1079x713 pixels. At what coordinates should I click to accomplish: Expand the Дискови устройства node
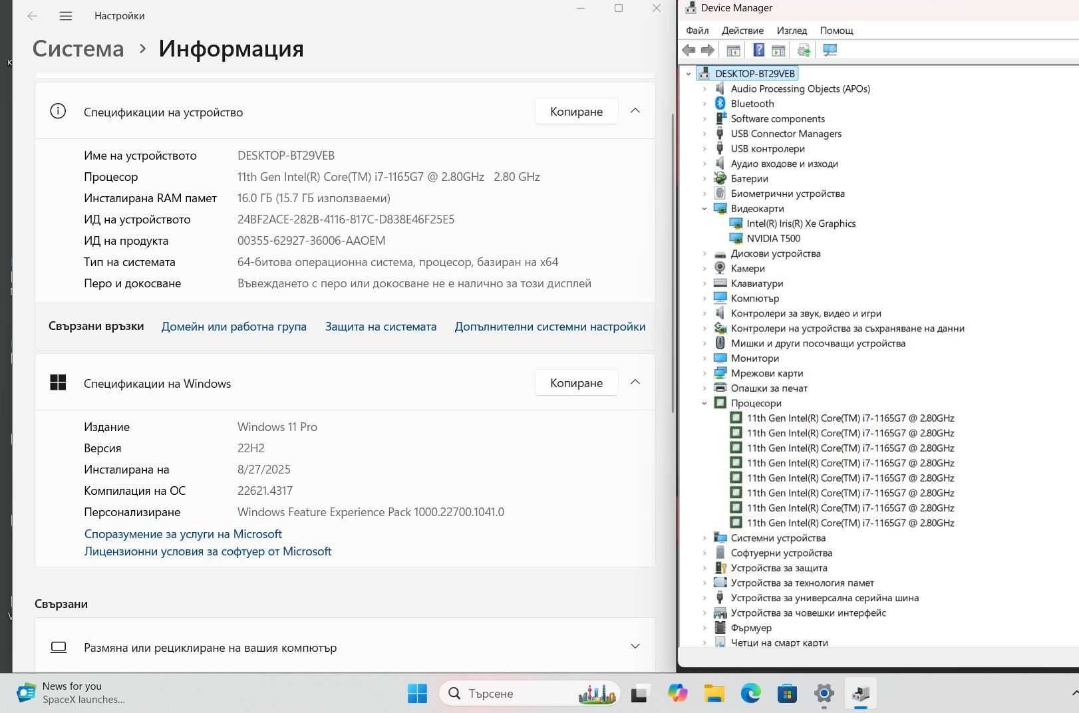pos(704,253)
